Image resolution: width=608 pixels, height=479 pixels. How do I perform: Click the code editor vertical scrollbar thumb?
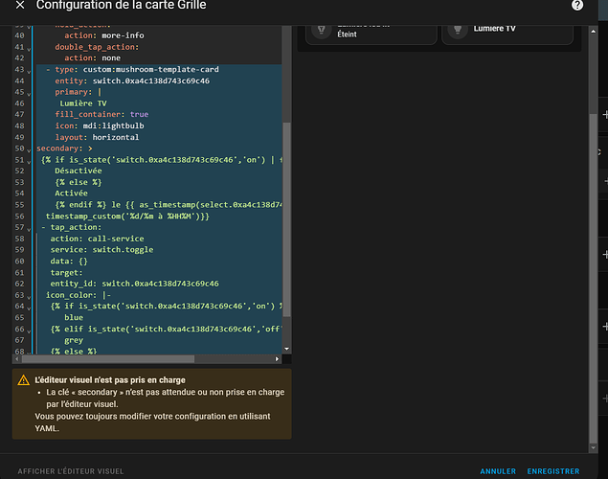coord(286,219)
